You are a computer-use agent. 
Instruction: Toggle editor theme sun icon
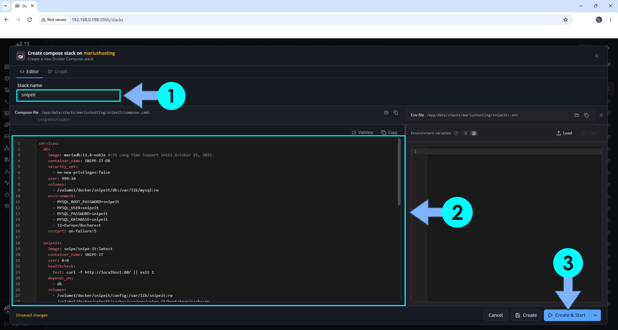(601, 115)
